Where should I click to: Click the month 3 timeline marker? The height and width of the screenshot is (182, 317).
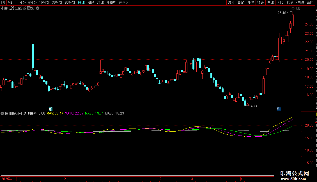pyautogui.click(x=192, y=179)
